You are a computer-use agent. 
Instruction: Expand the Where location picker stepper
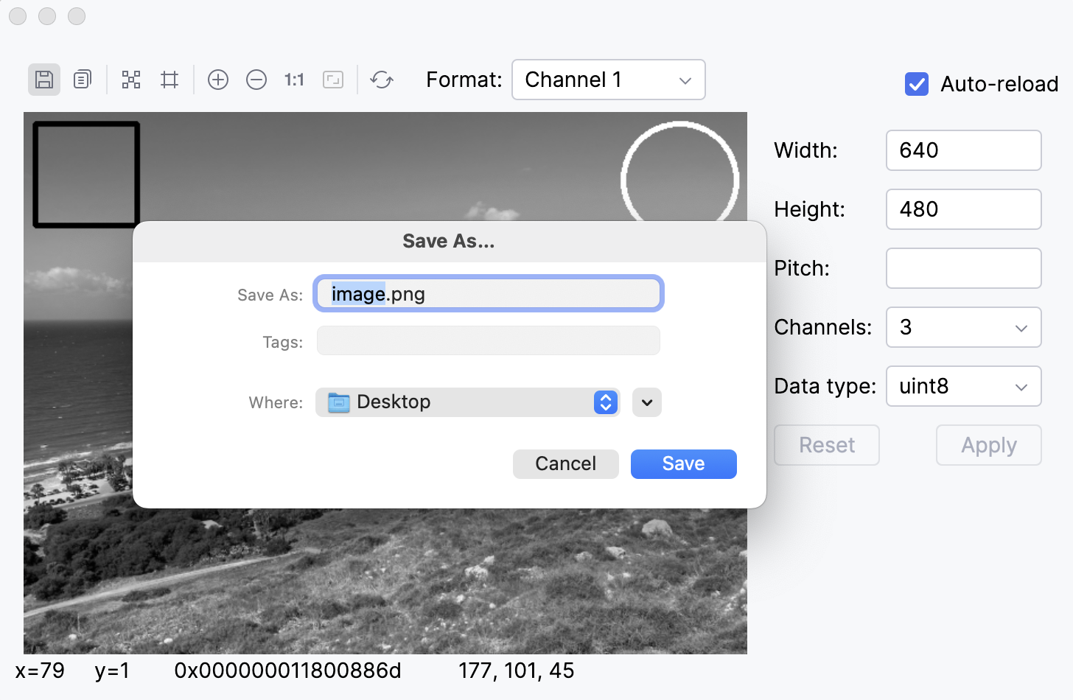pyautogui.click(x=604, y=402)
